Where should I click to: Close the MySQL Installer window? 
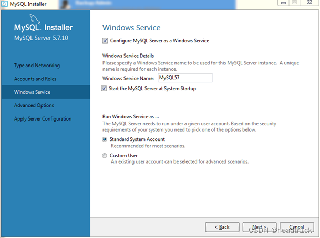pyautogui.click(x=309, y=3)
